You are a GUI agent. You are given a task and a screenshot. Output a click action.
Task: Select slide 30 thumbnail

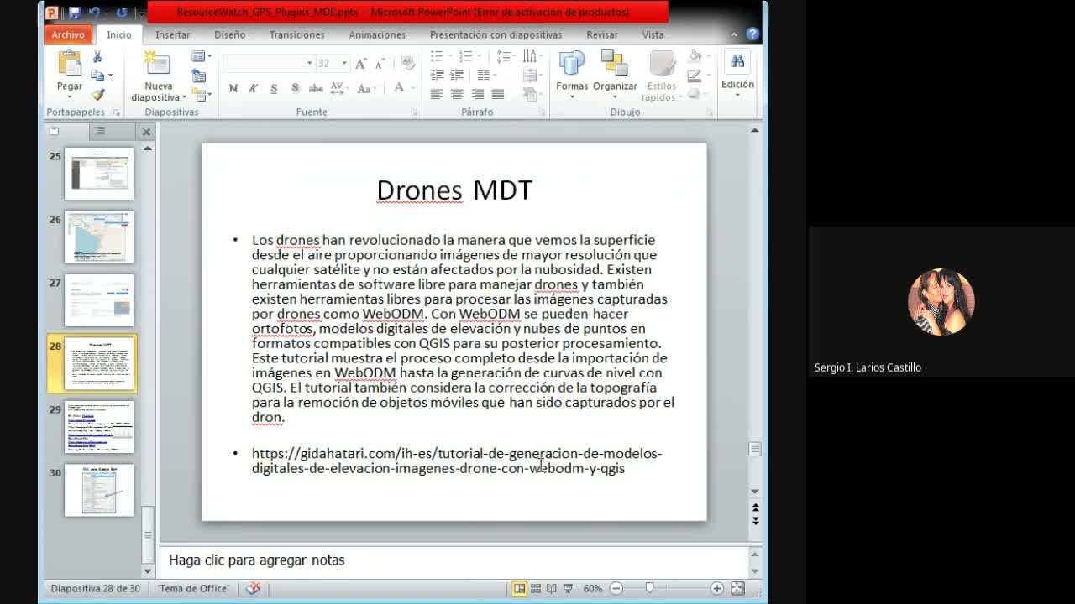[99, 490]
